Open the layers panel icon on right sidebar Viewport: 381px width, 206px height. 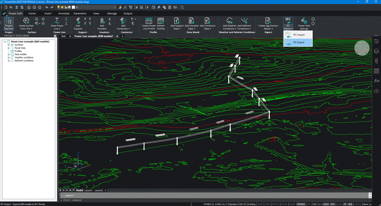[376, 51]
